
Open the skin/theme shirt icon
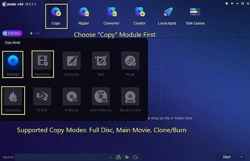click(226, 4)
